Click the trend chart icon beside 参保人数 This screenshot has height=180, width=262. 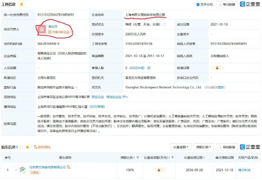[149, 68]
